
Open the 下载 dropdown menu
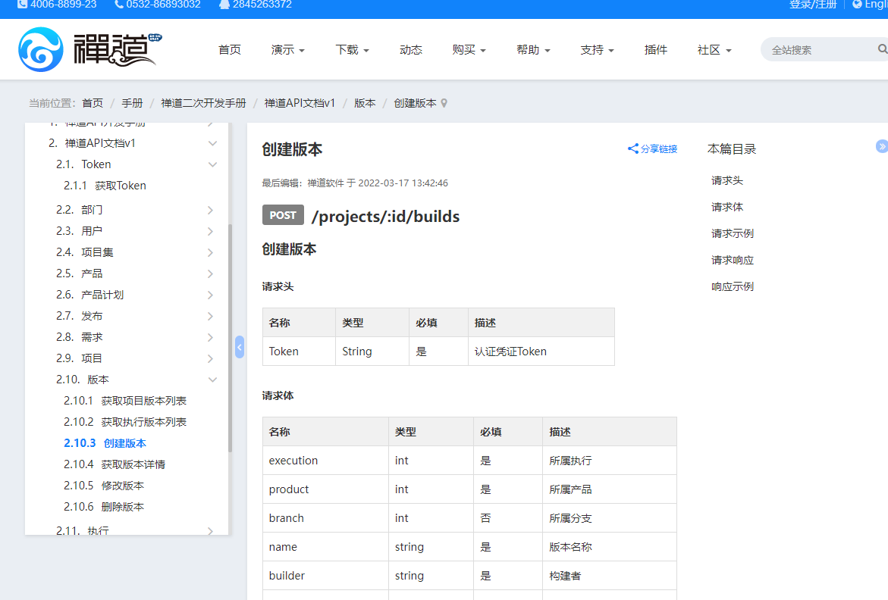[x=352, y=50]
